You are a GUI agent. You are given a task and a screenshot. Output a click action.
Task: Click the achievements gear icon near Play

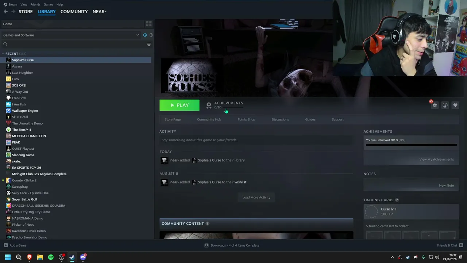click(x=209, y=105)
